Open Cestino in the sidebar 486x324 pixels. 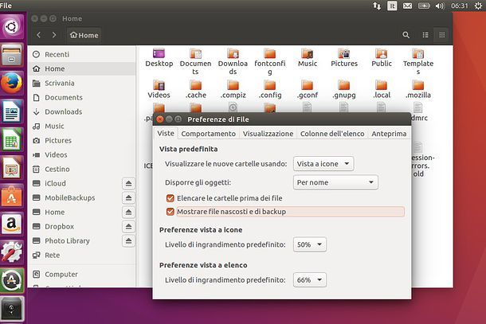(82, 169)
